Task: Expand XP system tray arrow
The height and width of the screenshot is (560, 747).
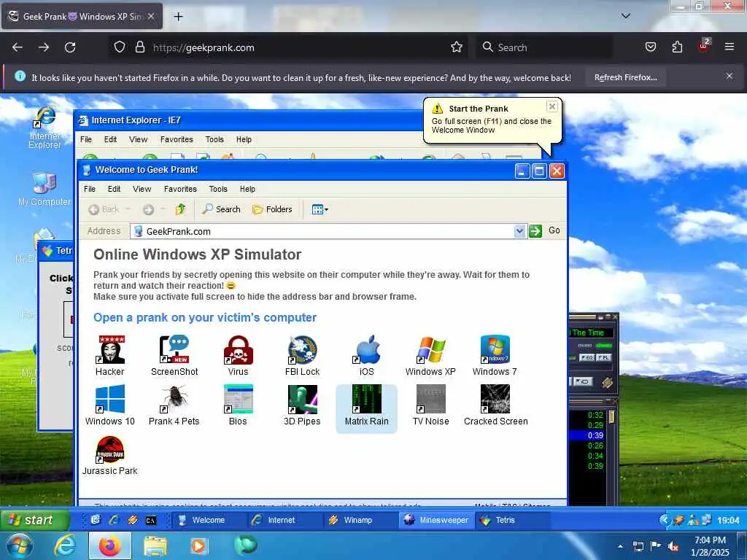Action: 664,520
